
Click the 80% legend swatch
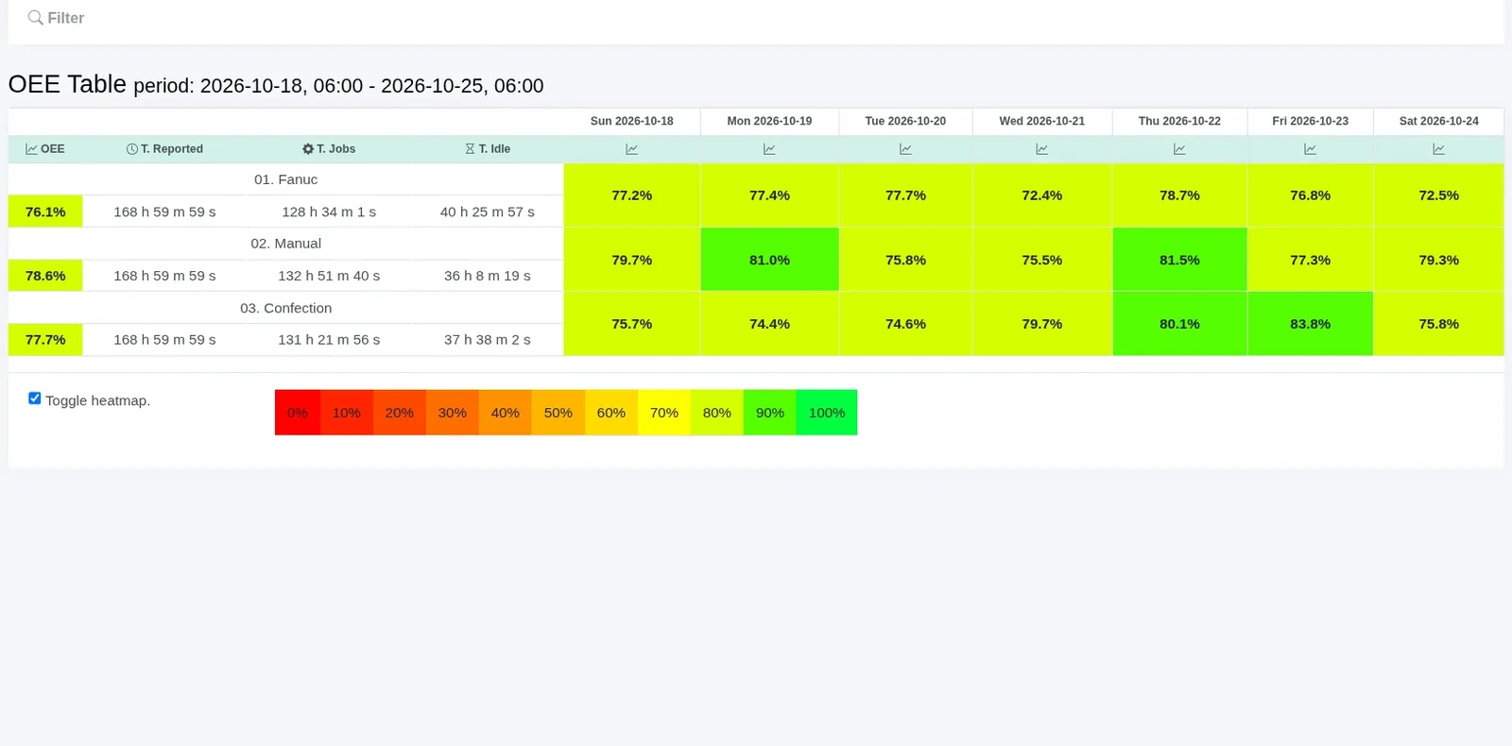click(x=717, y=413)
